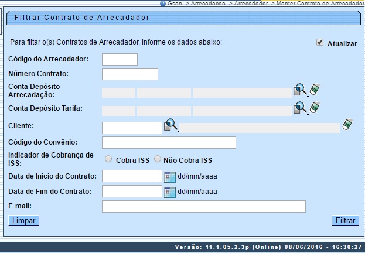Viewport: 365px width, 253px height.
Task: Click the Atualizar label text
Action: pyautogui.click(x=342, y=44)
